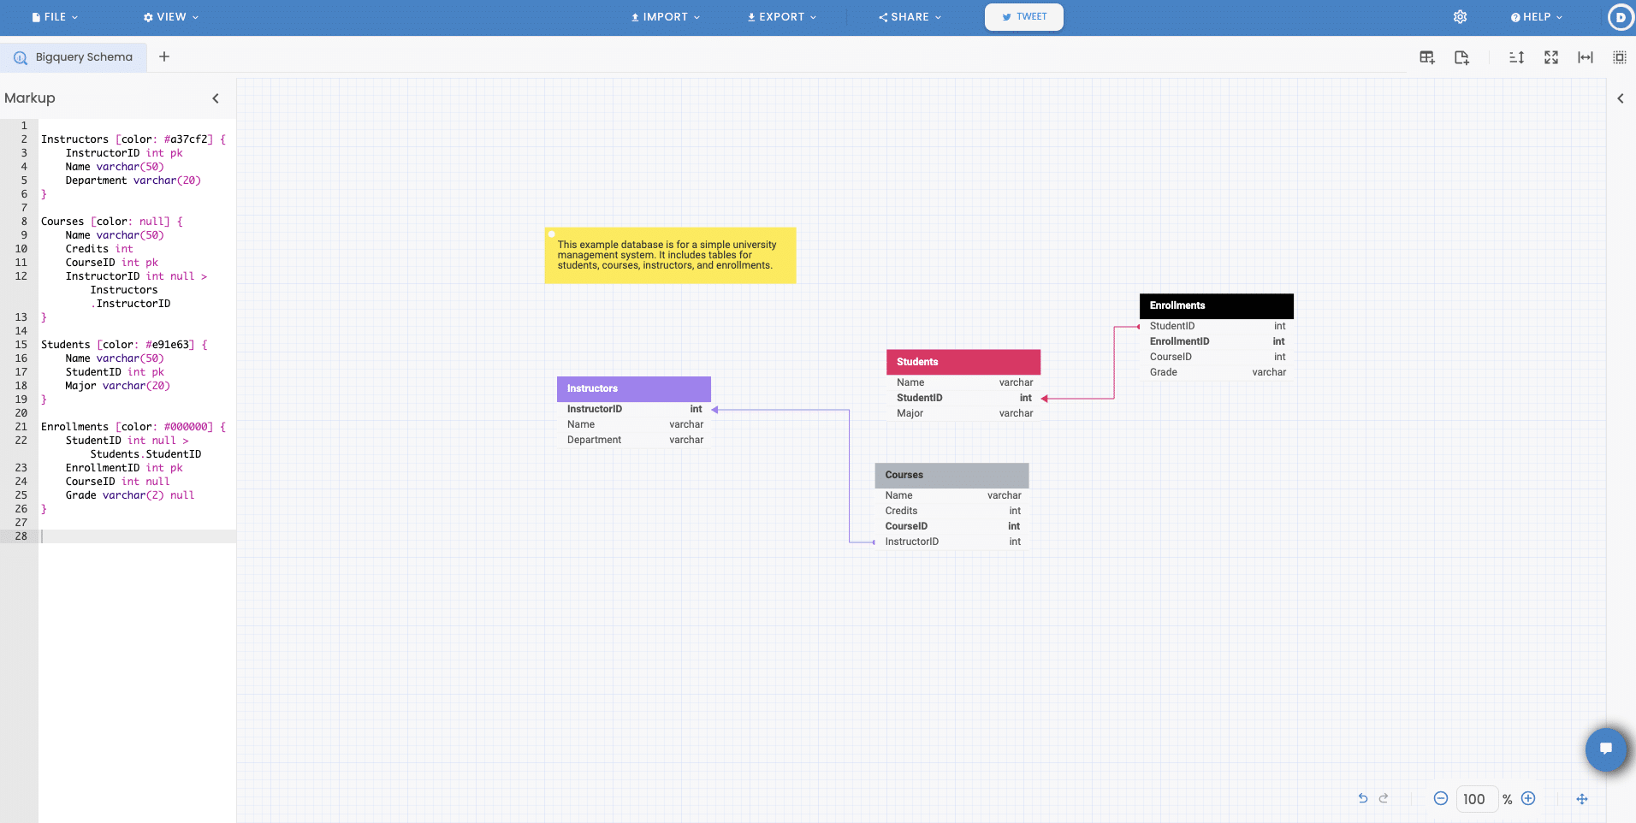Viewport: 1636px width, 823px height.
Task: Zoom out of the canvas
Action: coord(1441,798)
